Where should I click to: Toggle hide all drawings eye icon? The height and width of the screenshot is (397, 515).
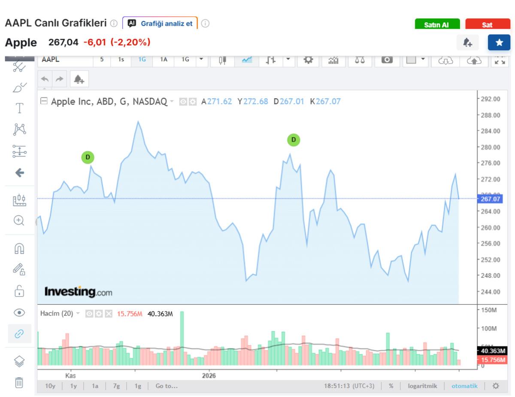(x=19, y=313)
